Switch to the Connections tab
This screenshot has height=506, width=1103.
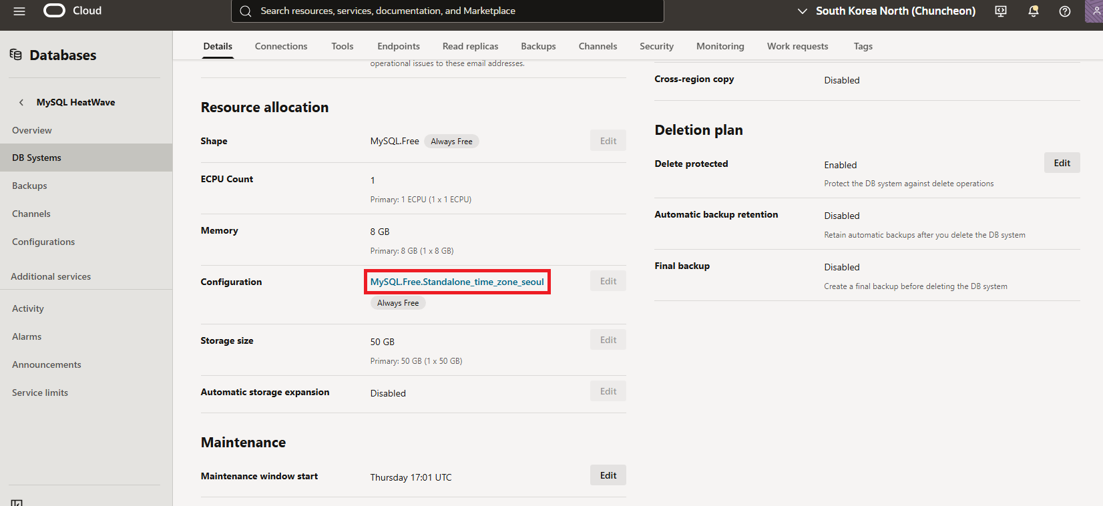point(281,46)
